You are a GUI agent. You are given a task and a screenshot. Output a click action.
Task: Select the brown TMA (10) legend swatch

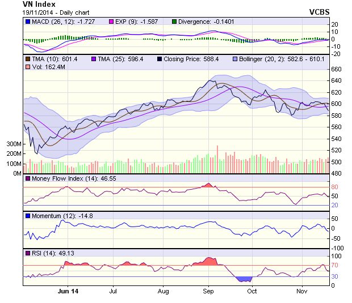click(x=28, y=59)
